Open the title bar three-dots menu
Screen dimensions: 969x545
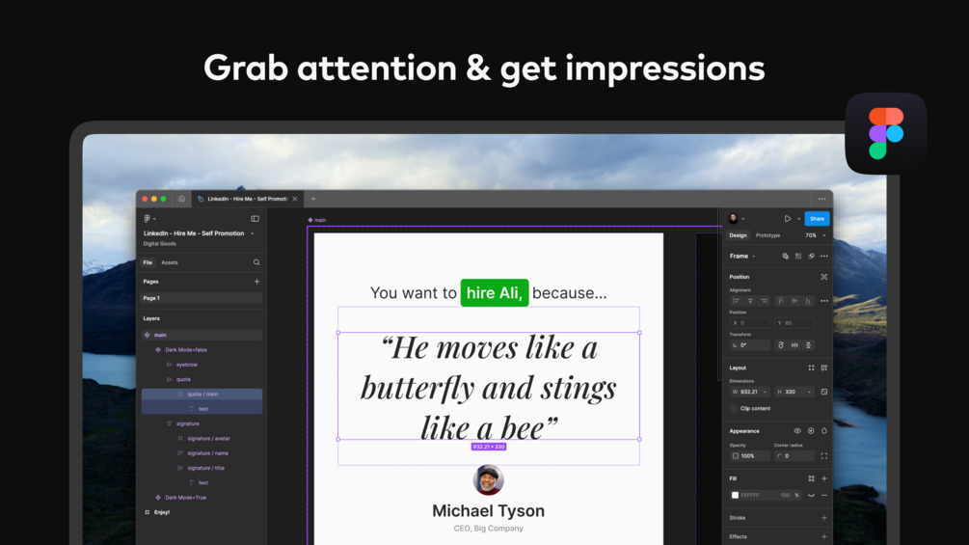coord(821,199)
